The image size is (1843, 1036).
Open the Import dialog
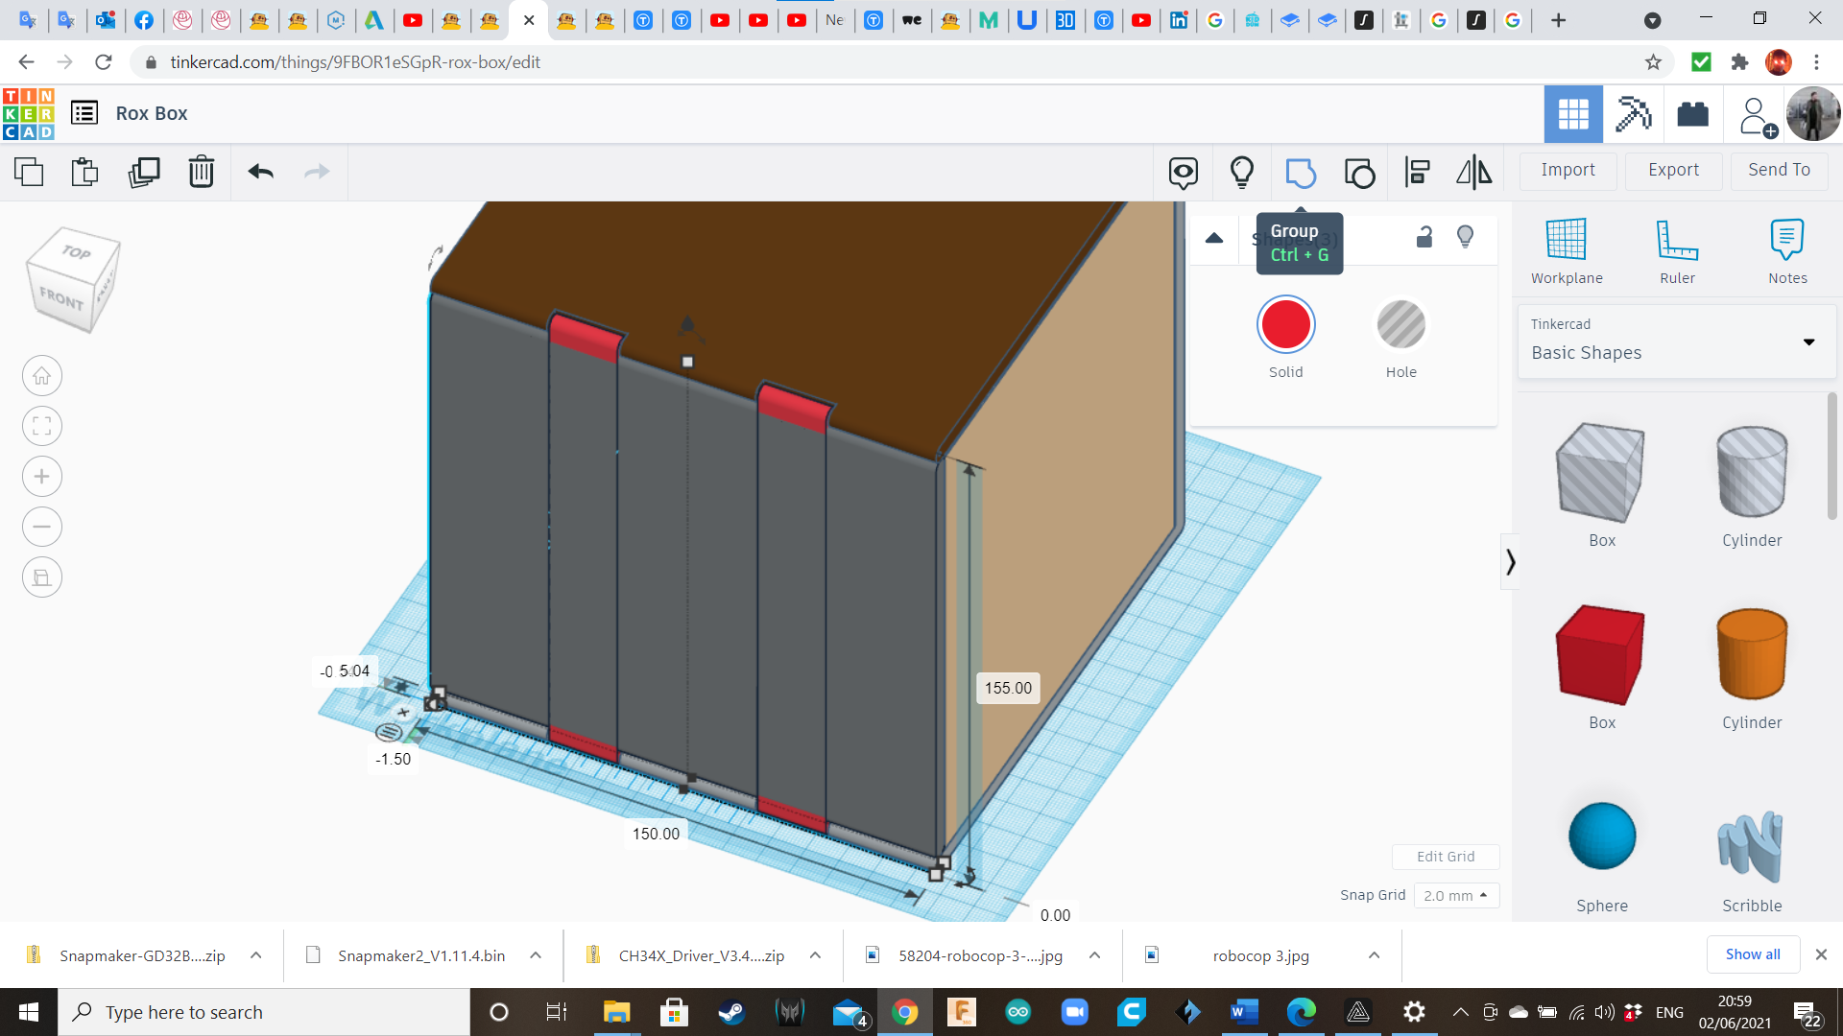coord(1568,170)
